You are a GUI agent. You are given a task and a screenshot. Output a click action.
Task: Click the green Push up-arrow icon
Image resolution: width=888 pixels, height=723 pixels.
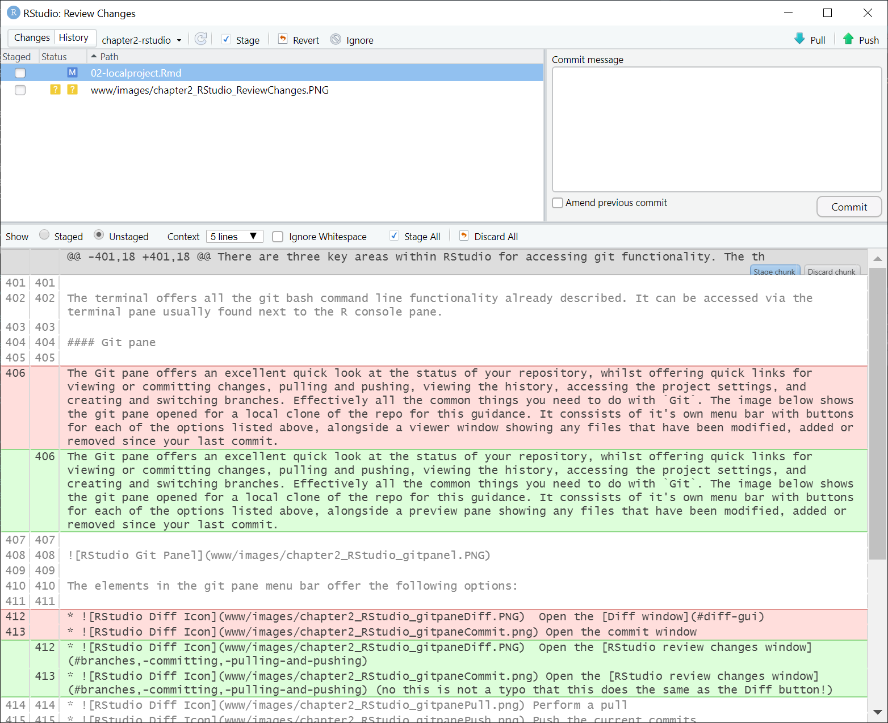(x=848, y=39)
